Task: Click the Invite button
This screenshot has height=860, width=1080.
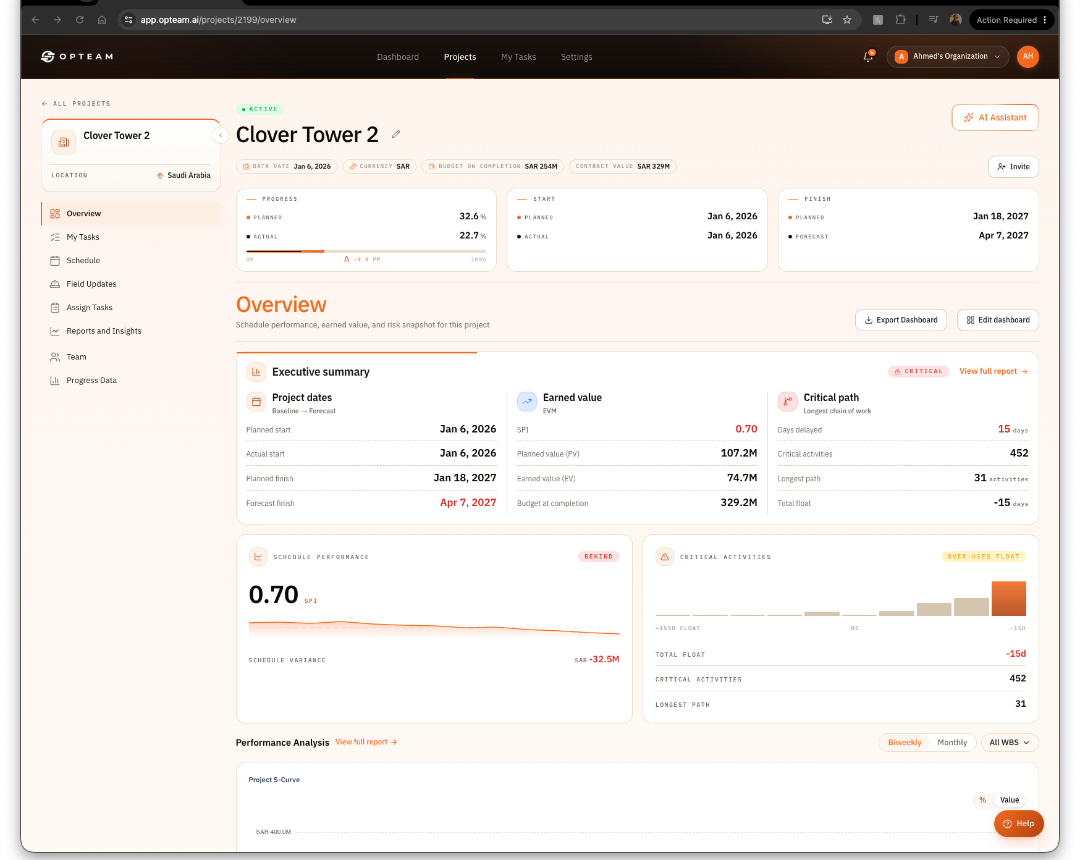Action: [1013, 167]
